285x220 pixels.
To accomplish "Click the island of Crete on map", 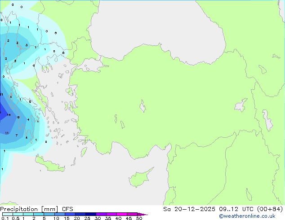I will tap(49, 163).
